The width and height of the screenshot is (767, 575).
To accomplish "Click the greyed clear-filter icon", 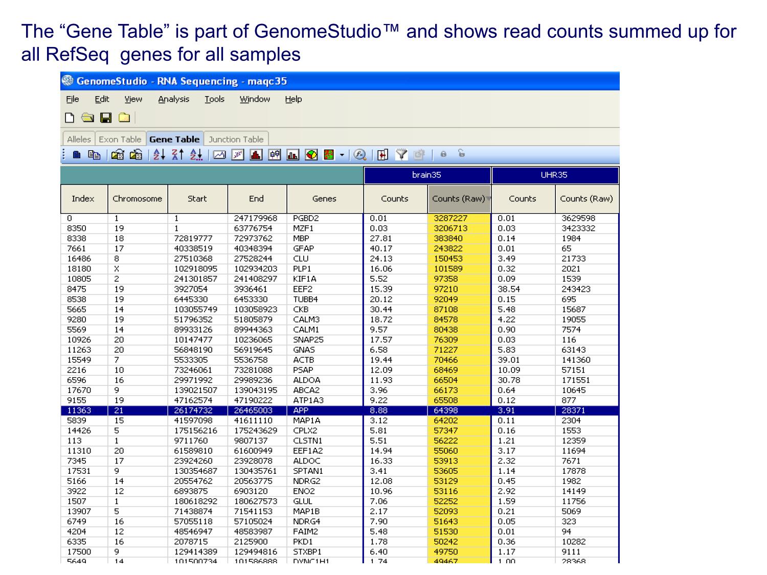I will (419, 154).
